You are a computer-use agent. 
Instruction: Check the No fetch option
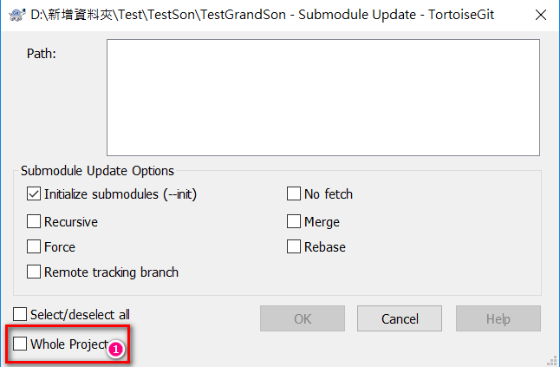coord(294,194)
